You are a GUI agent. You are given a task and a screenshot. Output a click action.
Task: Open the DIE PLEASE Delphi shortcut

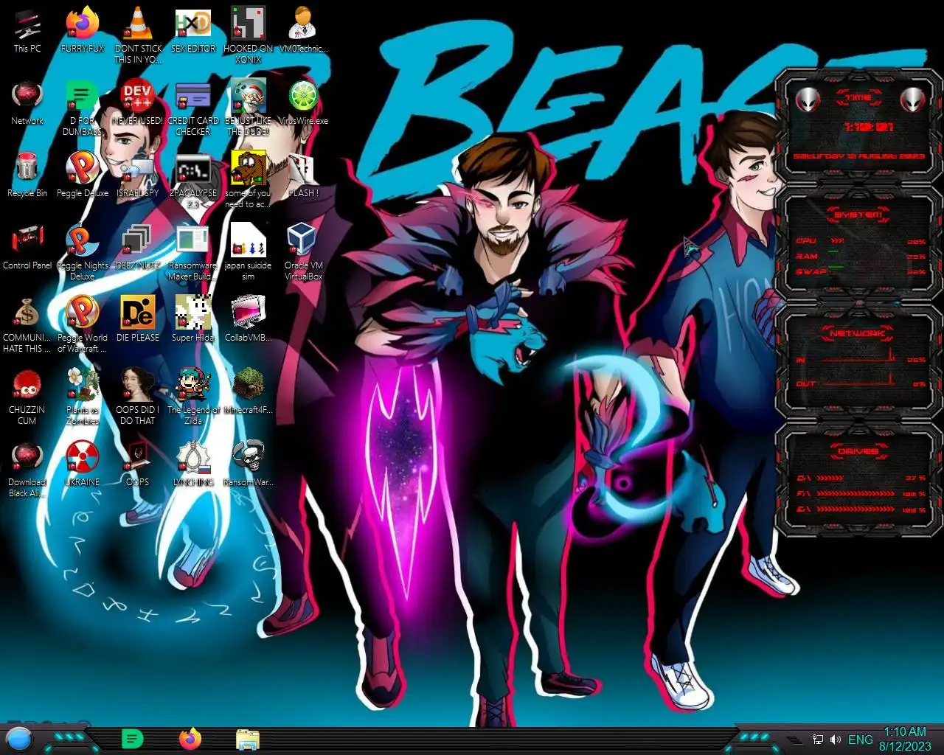pyautogui.click(x=138, y=319)
